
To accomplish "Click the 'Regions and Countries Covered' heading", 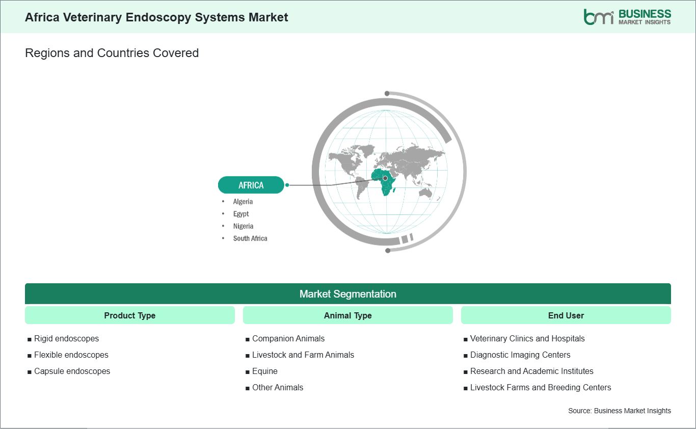I will pyautogui.click(x=112, y=53).
